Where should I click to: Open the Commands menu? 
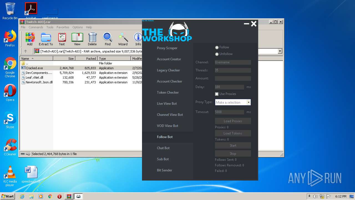click(x=36, y=27)
